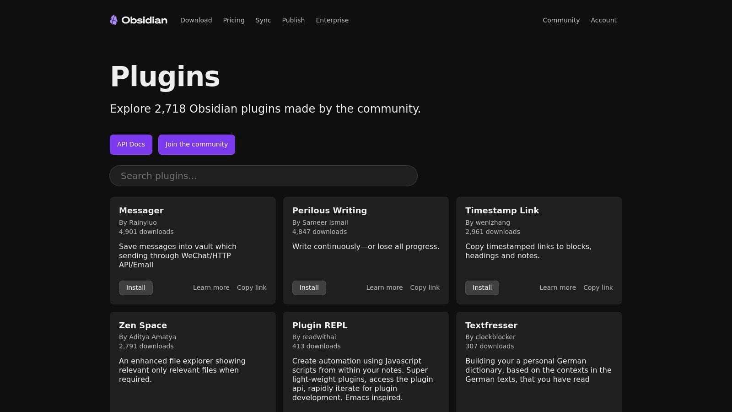Click author name 'By wenlzhang'
The width and height of the screenshot is (732, 412).
coord(488,222)
